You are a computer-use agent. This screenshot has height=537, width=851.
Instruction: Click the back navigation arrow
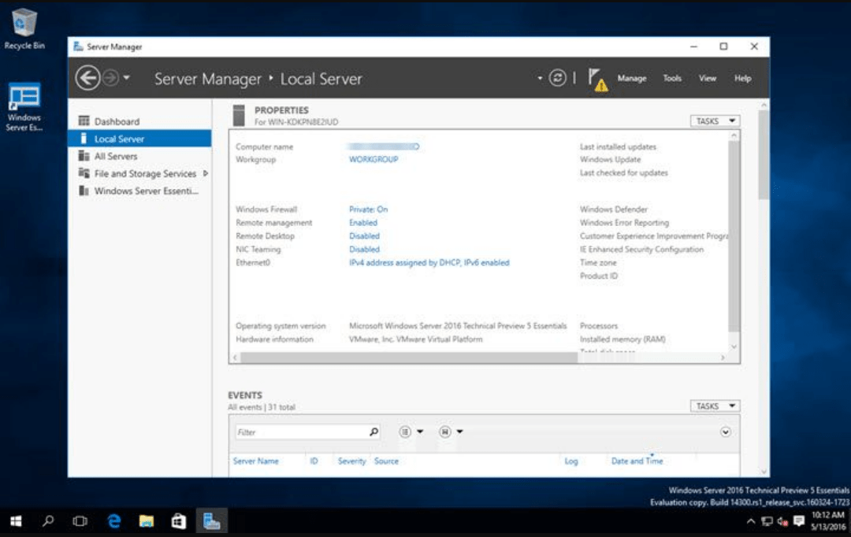87,78
